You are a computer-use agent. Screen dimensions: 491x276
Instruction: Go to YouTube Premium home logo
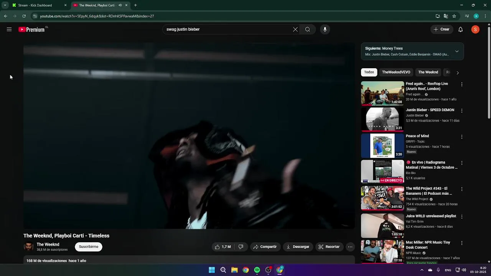pyautogui.click(x=31, y=30)
